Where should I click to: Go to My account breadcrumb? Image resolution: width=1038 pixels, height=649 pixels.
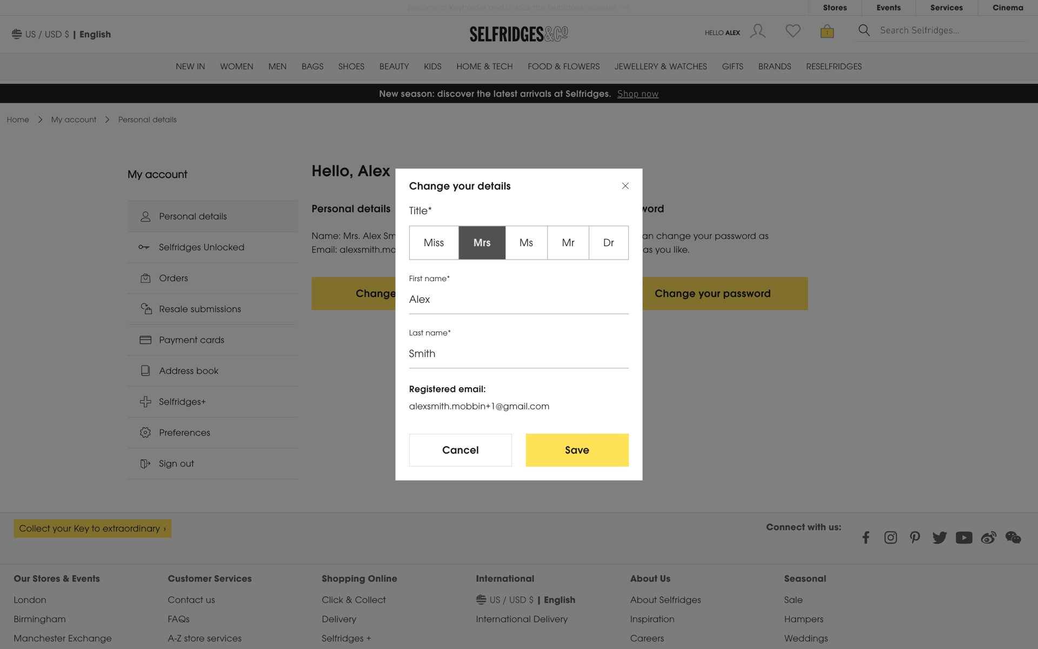tap(74, 120)
